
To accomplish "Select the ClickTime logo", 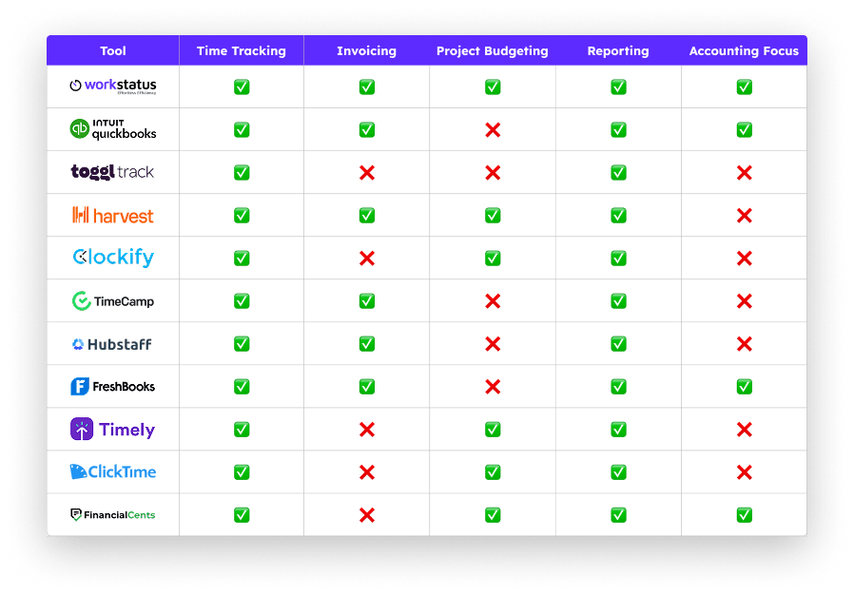I will click(x=112, y=471).
